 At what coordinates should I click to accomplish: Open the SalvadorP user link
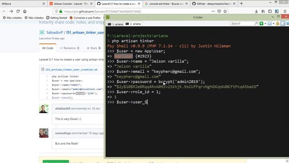[x=55, y=33]
